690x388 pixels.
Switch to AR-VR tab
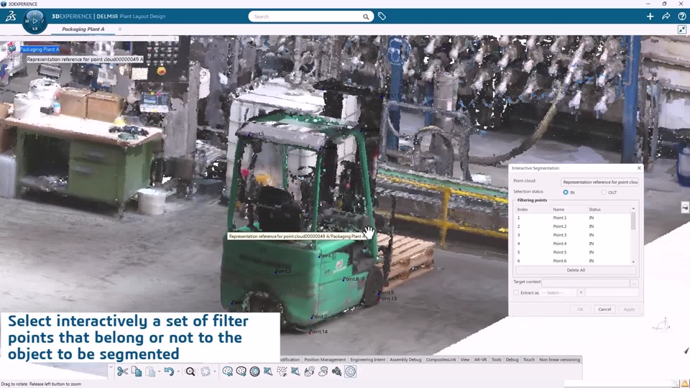480,359
